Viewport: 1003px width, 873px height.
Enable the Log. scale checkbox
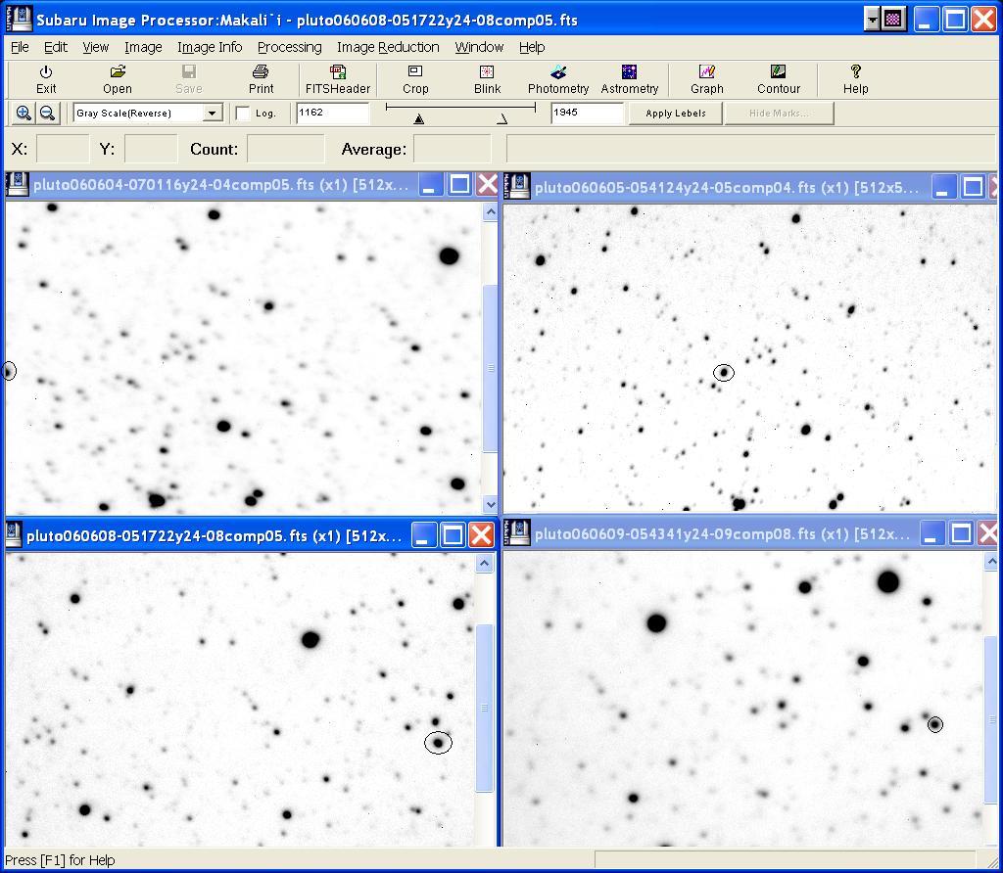(x=243, y=114)
